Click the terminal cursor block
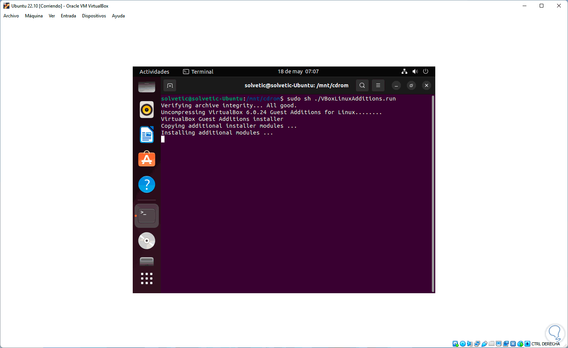The height and width of the screenshot is (348, 568). point(163,139)
